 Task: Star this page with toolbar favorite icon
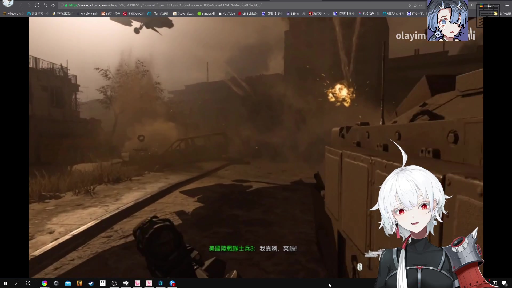click(x=53, y=5)
